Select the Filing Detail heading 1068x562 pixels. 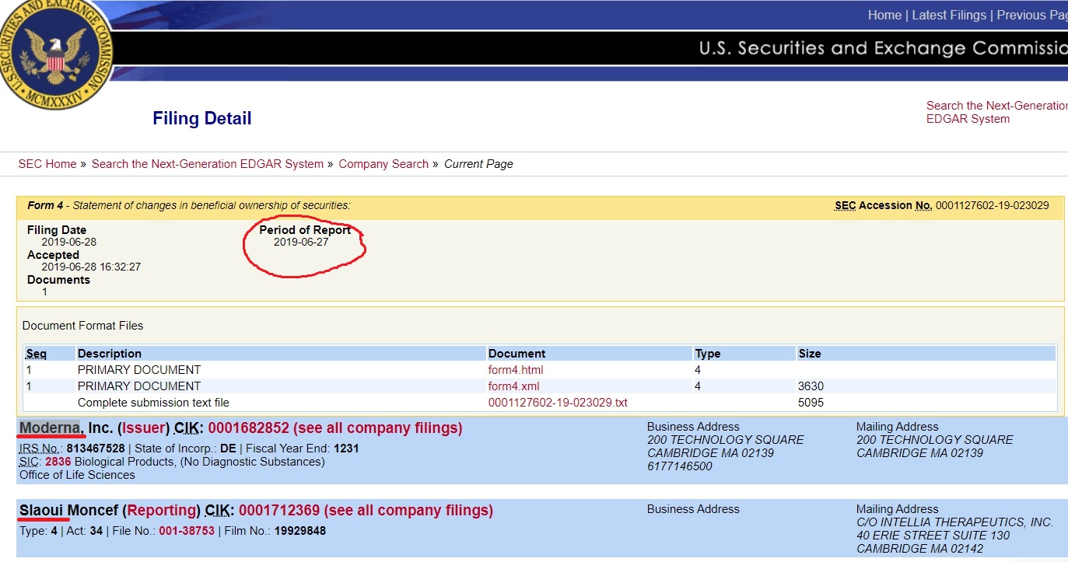click(x=202, y=119)
